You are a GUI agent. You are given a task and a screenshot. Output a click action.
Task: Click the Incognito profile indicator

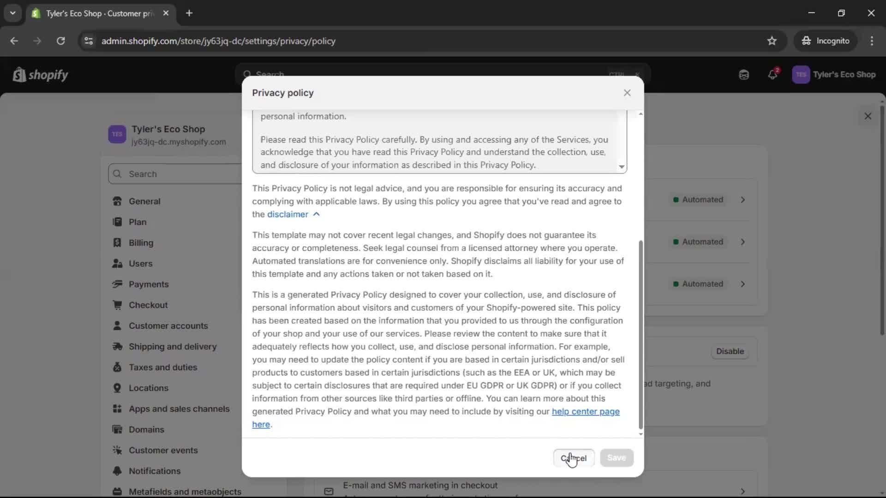[826, 41]
